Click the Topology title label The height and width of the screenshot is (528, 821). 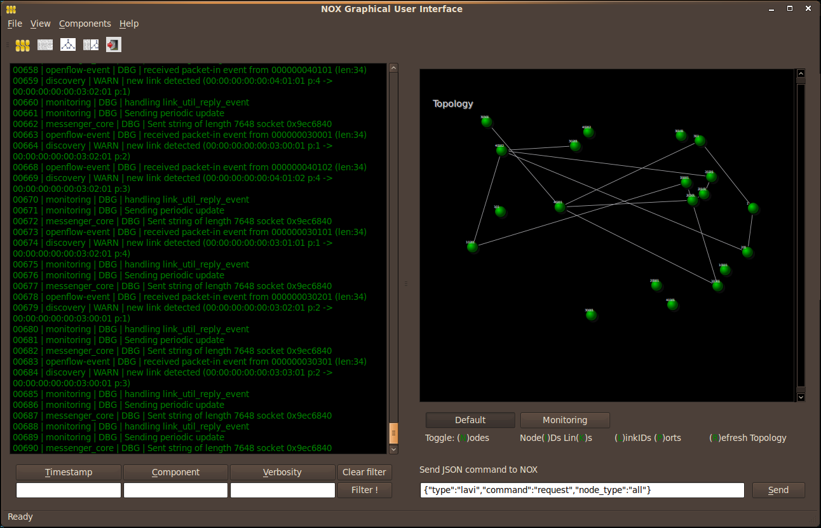point(452,104)
